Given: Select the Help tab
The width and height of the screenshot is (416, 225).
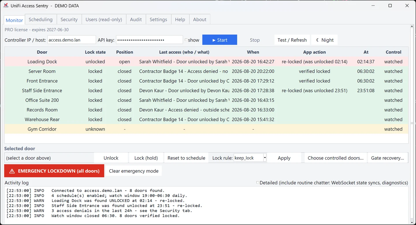Looking at the screenshot, I should [180, 19].
